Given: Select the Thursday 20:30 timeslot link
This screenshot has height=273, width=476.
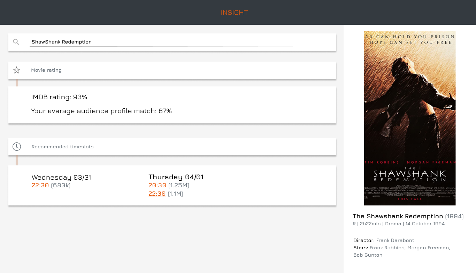Looking at the screenshot, I should pos(157,185).
